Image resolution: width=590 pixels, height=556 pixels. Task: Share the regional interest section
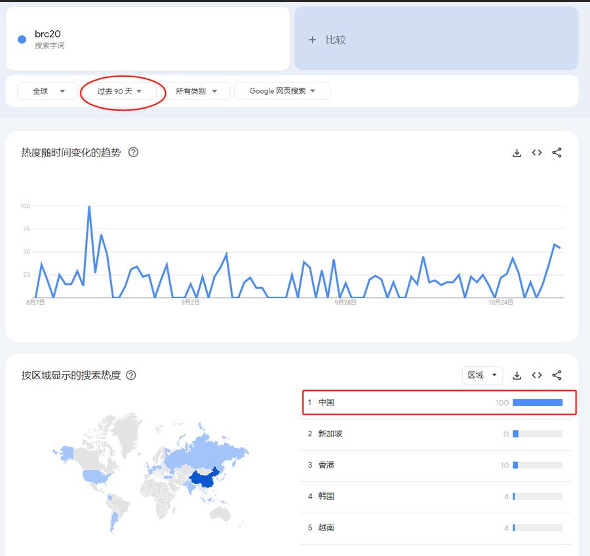coord(557,375)
